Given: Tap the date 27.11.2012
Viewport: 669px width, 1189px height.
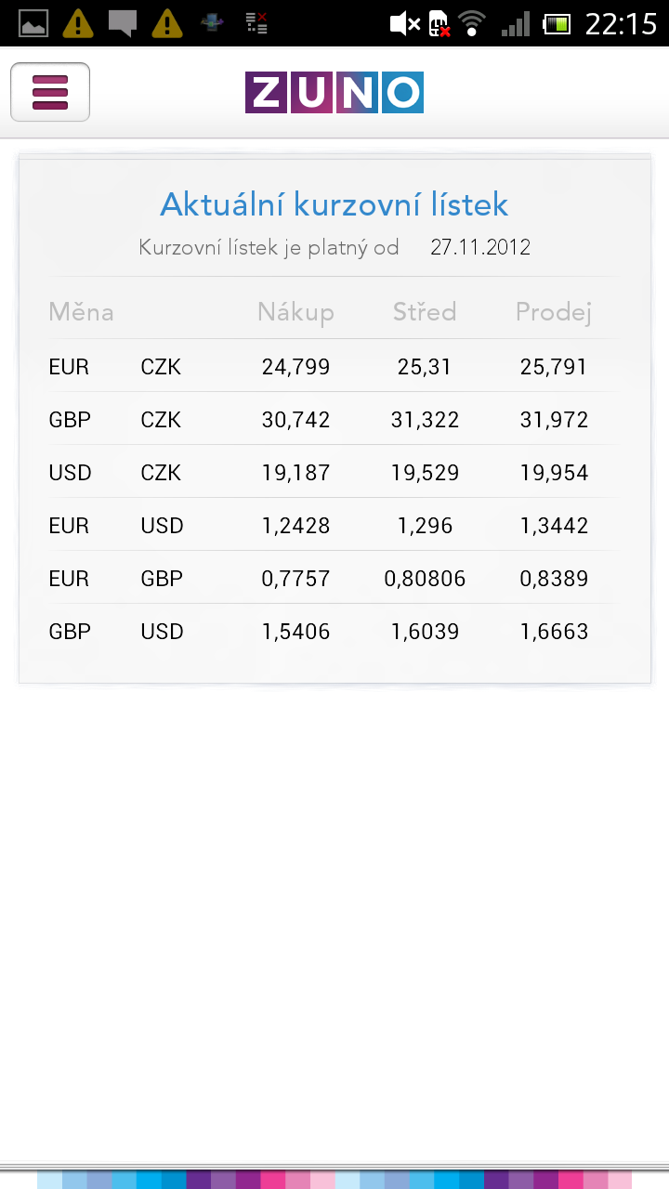Looking at the screenshot, I should (x=480, y=248).
